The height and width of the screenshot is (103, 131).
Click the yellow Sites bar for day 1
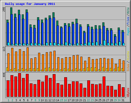(x=7, y=69)
